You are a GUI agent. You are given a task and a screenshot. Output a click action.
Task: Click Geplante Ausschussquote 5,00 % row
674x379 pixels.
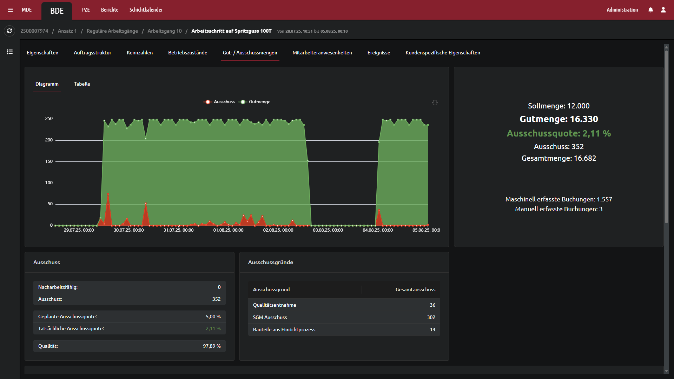pyautogui.click(x=130, y=317)
